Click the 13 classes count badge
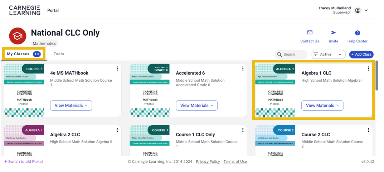This screenshot has width=384, height=172. pyautogui.click(x=37, y=54)
